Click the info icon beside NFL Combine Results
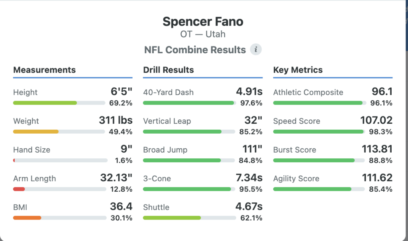The image size is (408, 241). [256, 50]
